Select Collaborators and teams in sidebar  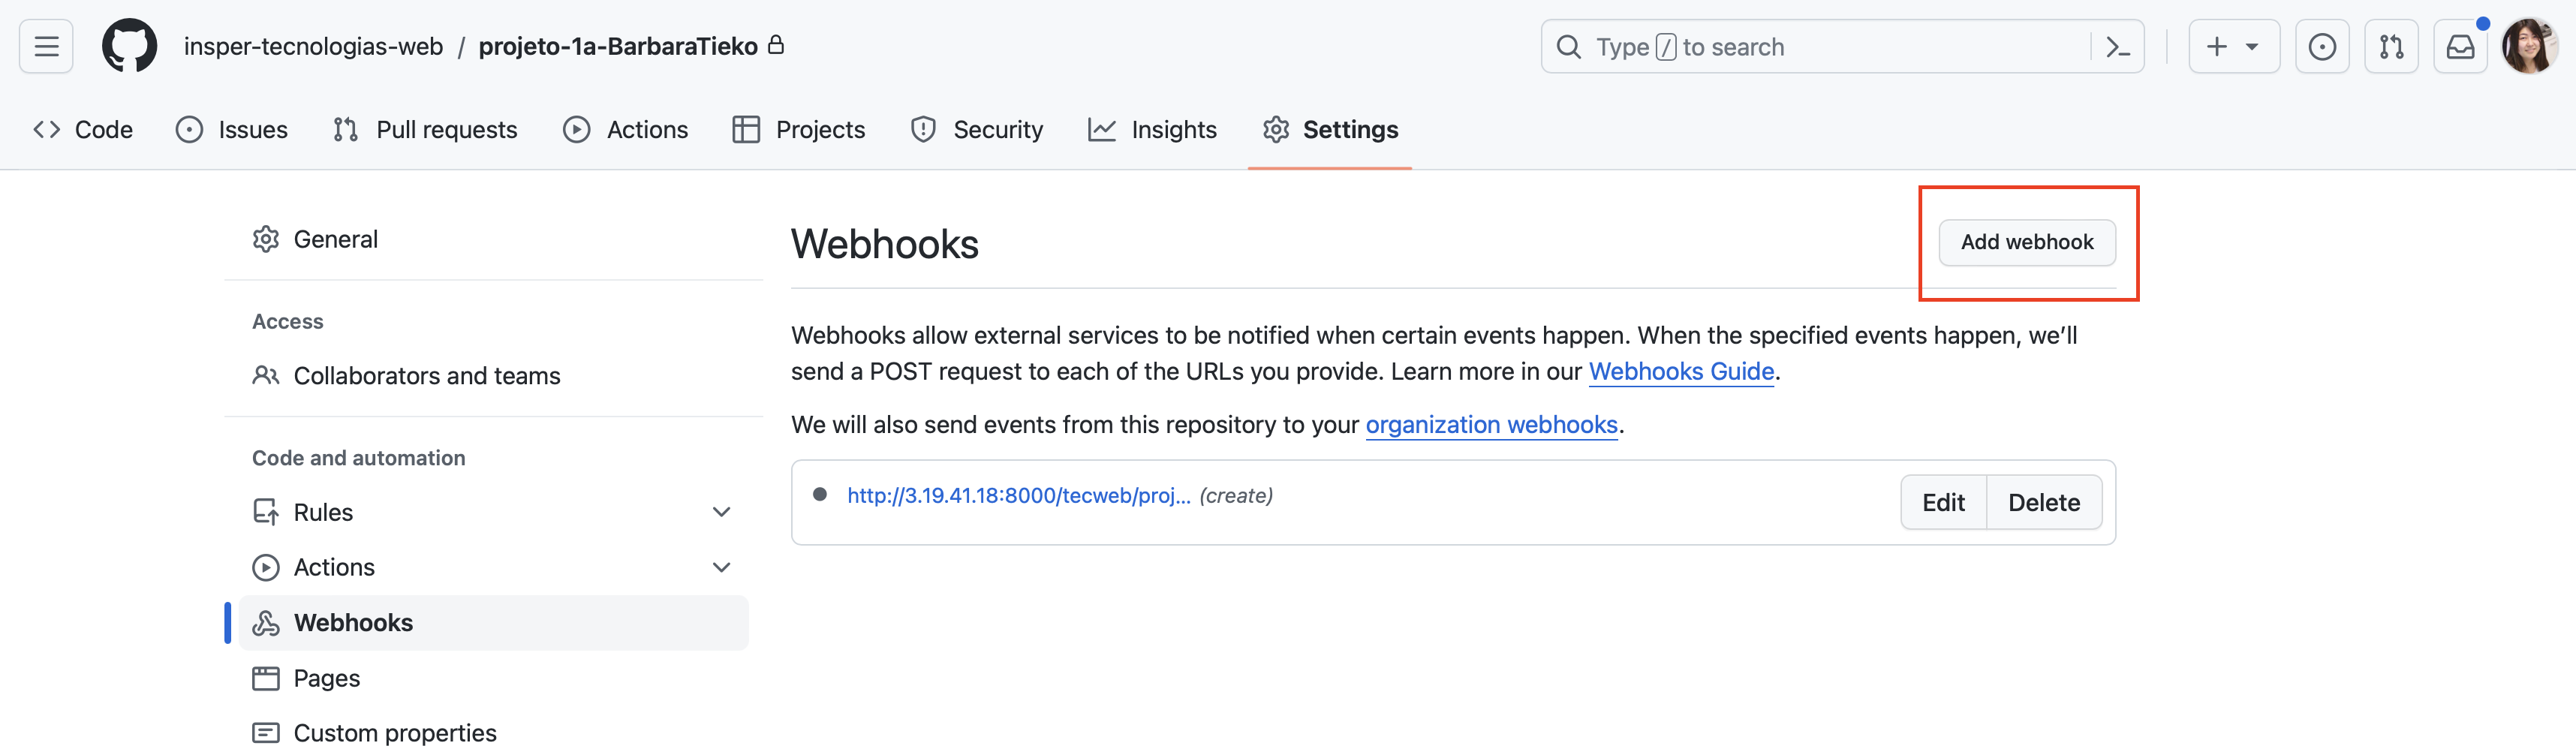point(426,376)
